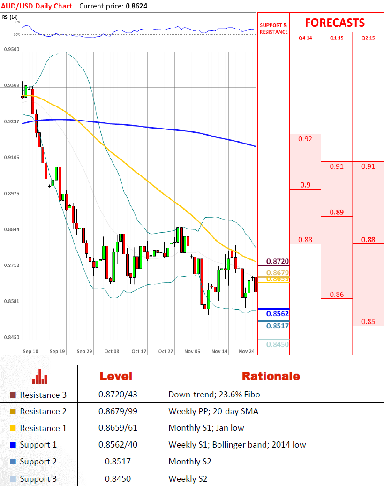Click Support 1 blue color swatch
The height and width of the screenshot is (486, 384).
(13, 445)
